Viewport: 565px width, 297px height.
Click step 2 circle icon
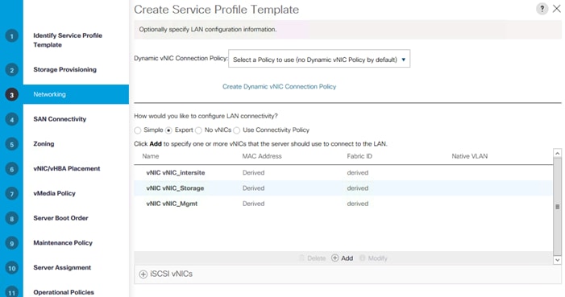[x=11, y=70]
